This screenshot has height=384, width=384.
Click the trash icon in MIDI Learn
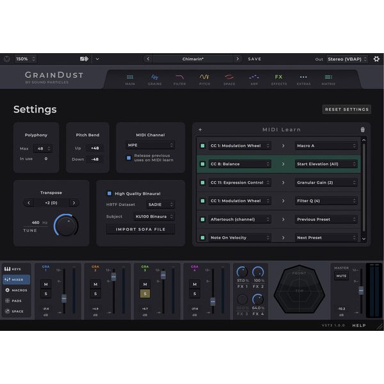click(x=363, y=129)
